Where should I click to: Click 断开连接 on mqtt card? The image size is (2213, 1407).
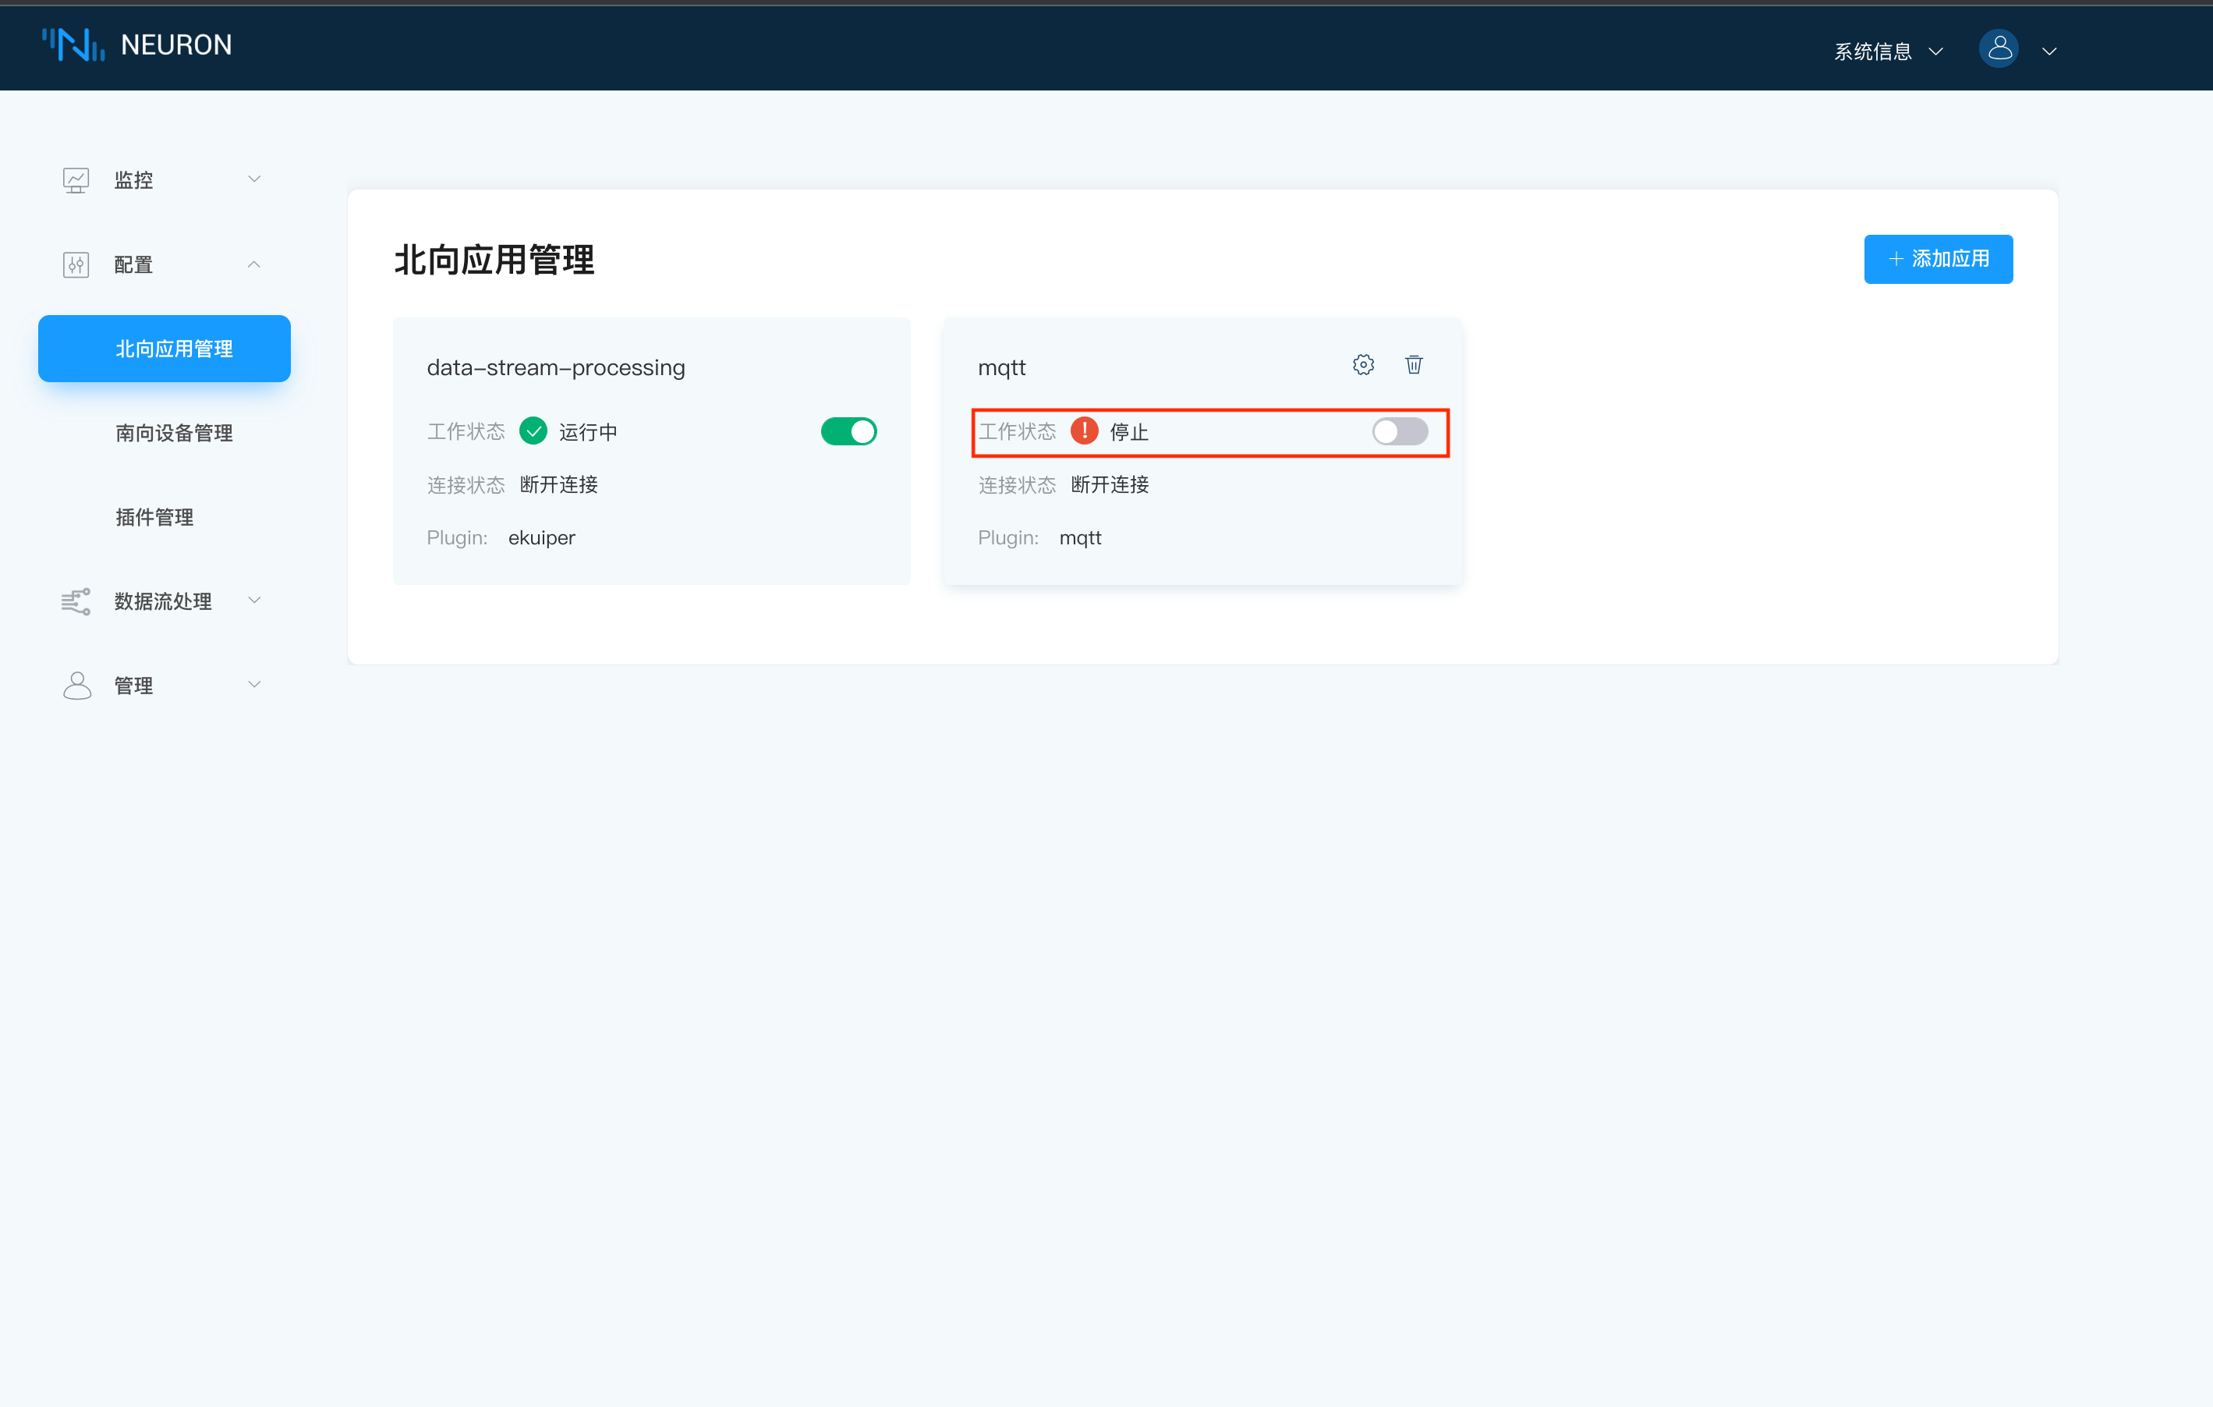pos(1110,484)
